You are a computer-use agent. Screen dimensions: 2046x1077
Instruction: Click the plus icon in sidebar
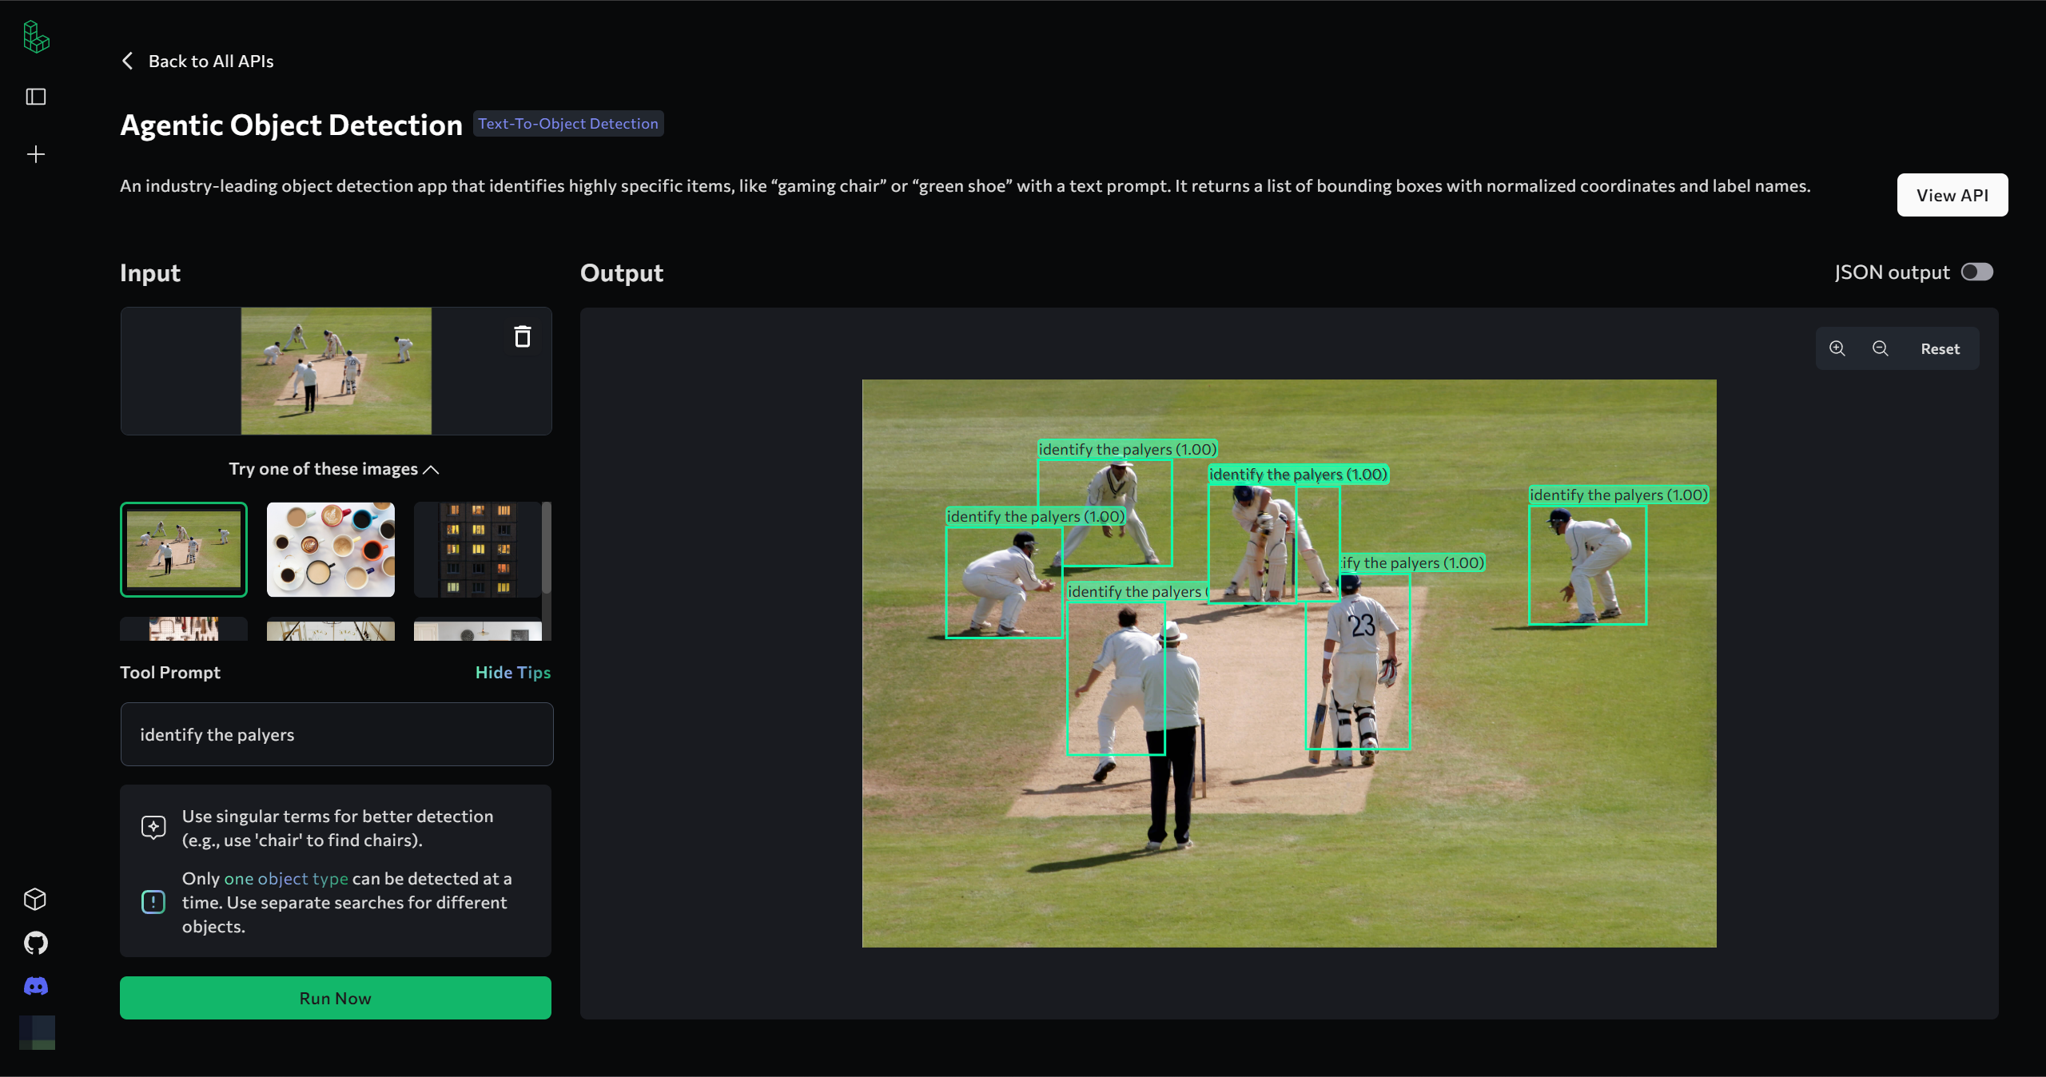(x=36, y=154)
